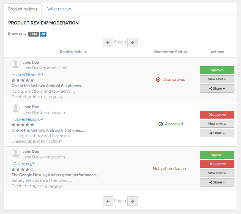Click the Approved status label

pos(174,124)
